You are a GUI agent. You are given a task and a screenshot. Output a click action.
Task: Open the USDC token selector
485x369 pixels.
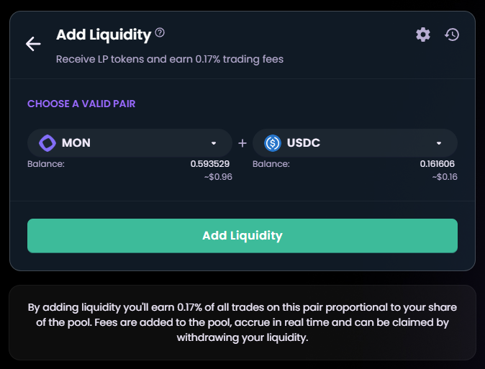355,143
